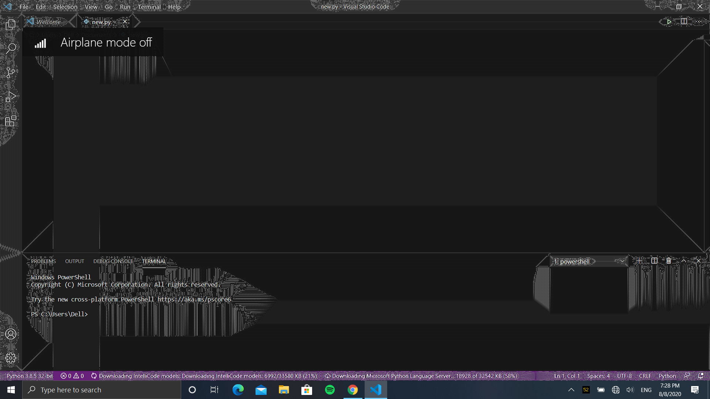This screenshot has height=399, width=710.
Task: Kill terminal with trash icon
Action: [669, 261]
